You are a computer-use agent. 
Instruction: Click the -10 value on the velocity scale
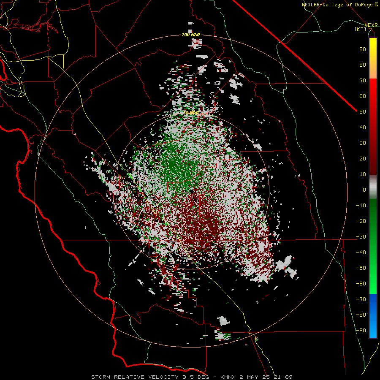(x=361, y=206)
